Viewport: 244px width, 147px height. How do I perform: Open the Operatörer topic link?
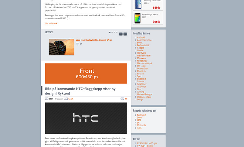coord(142,69)
